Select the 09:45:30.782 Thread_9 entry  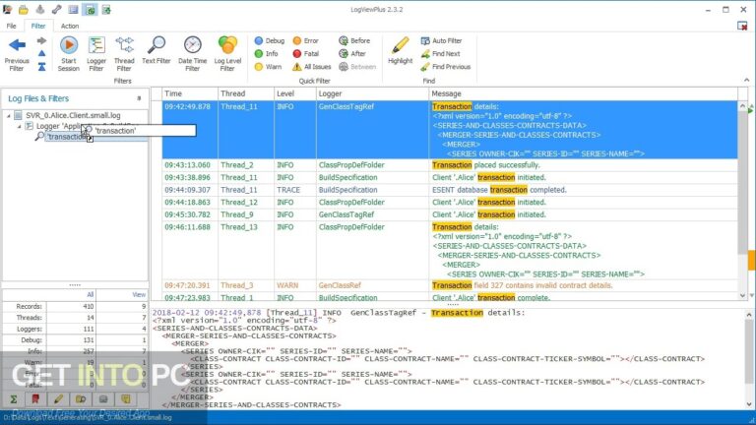click(450, 214)
